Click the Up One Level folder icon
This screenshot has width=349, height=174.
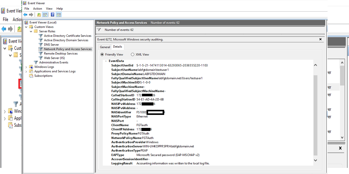point(39,15)
